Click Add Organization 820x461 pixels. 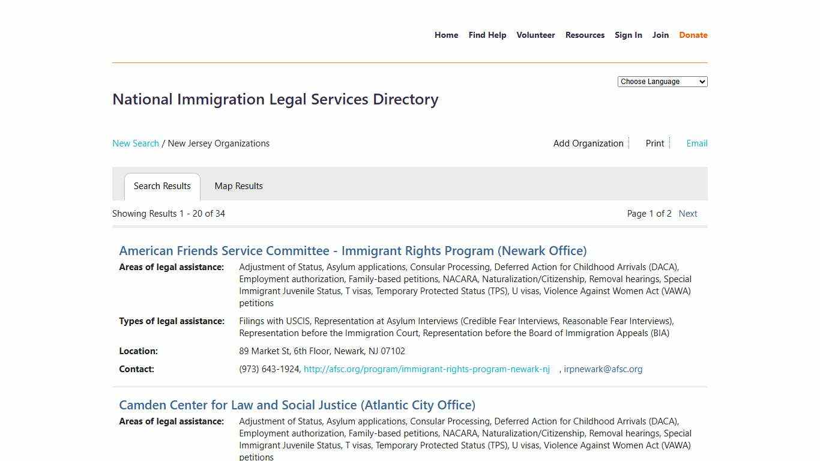pos(588,143)
